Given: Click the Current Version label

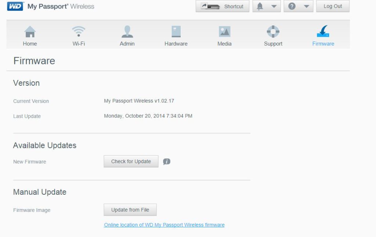Looking at the screenshot, I should point(31,101).
